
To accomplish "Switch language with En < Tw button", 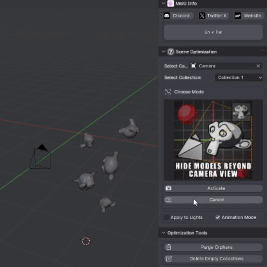I will tap(213, 32).
